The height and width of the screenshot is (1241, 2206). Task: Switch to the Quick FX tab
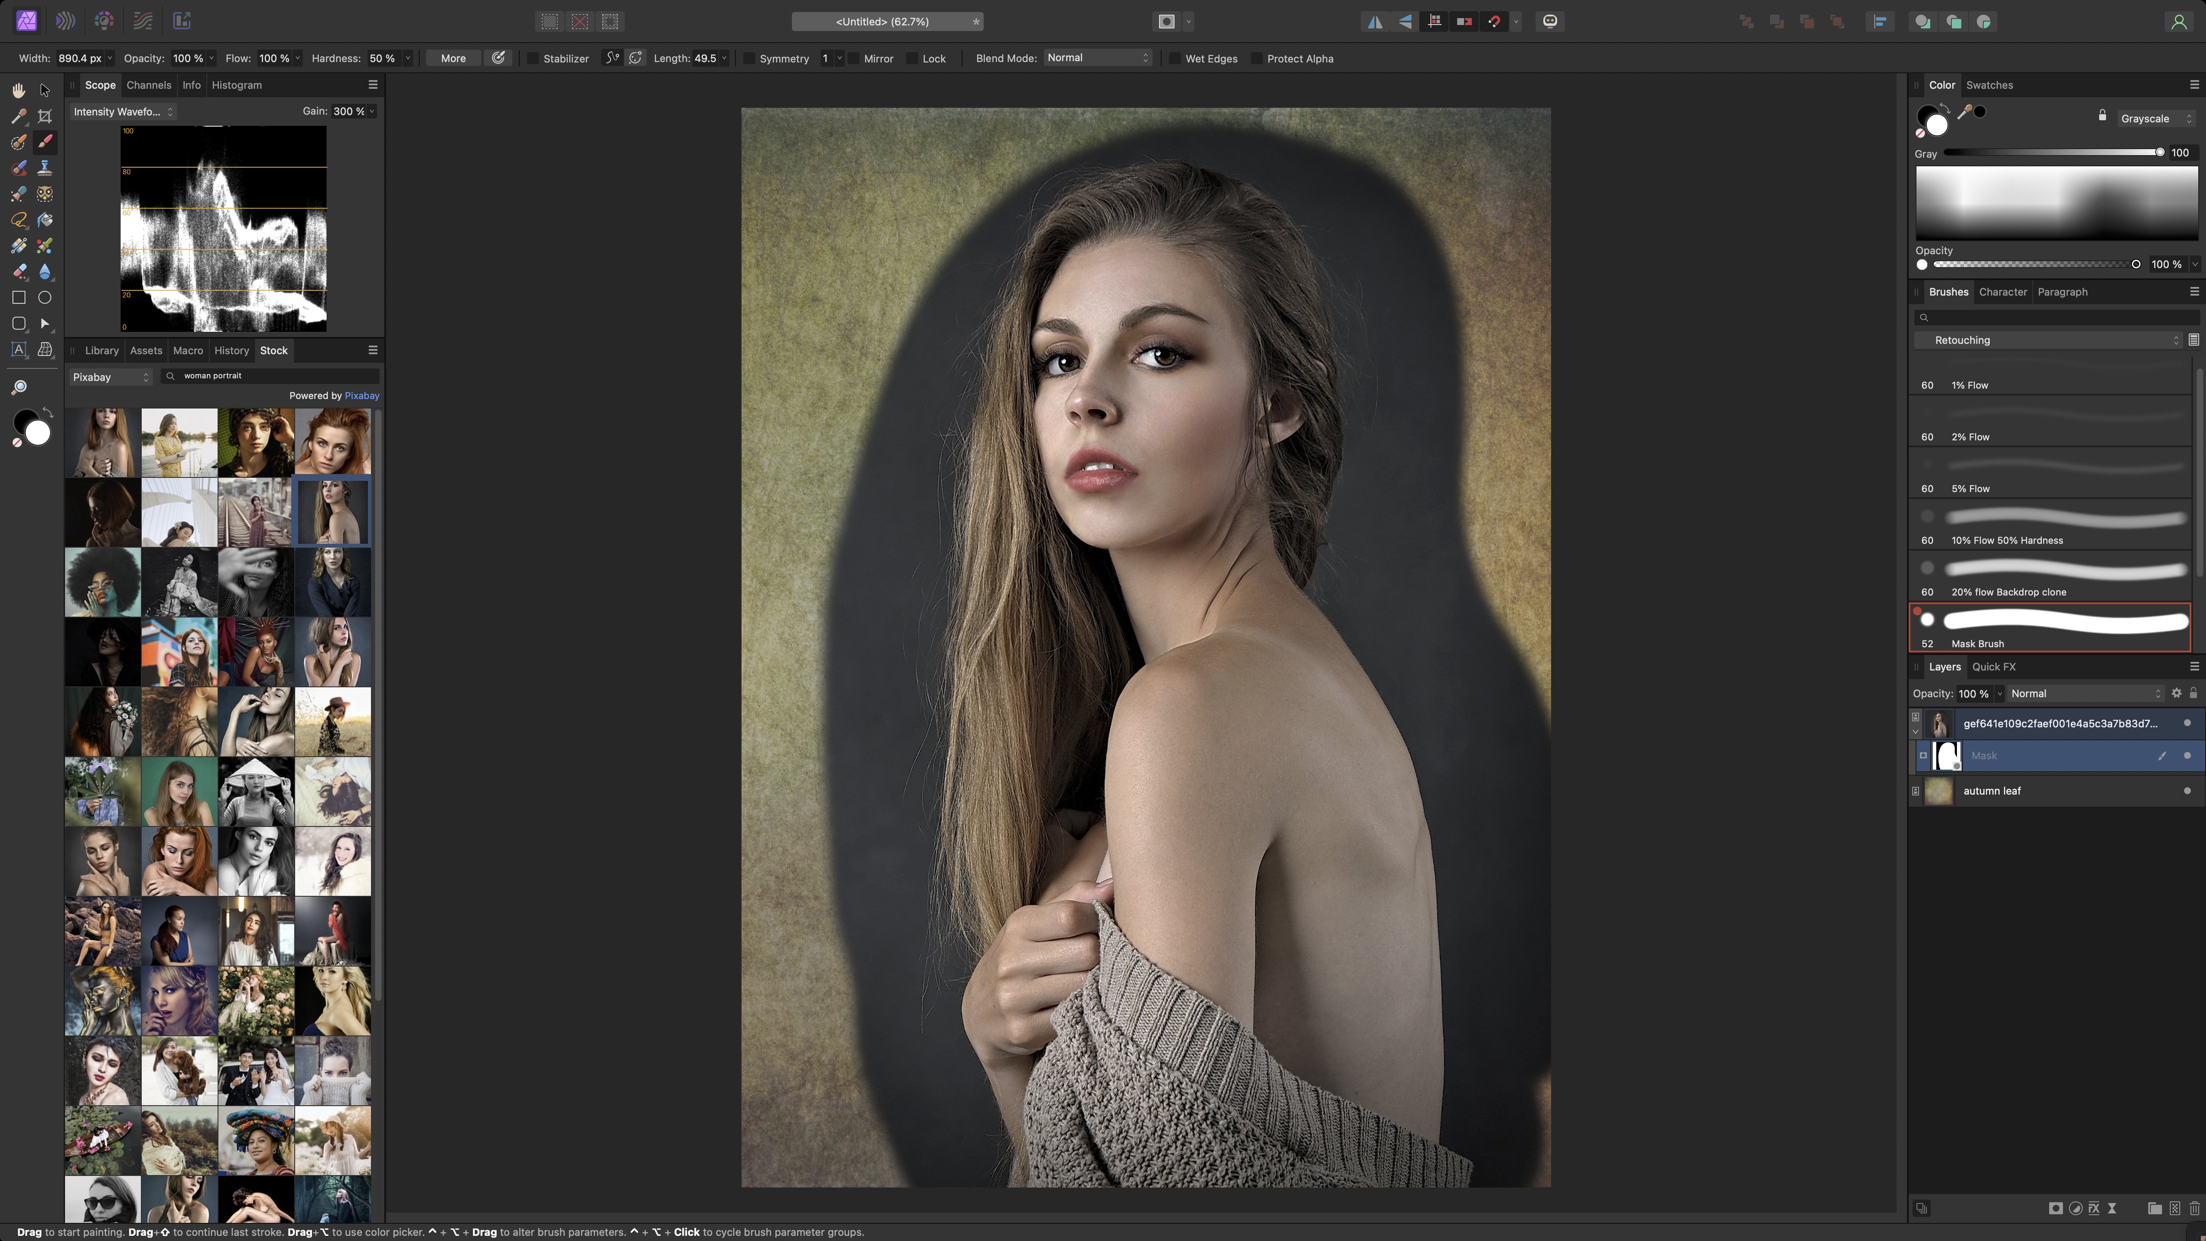tap(1994, 666)
